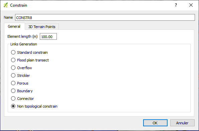
Task: Click the QGIS icon in title bar
Action: coord(6,5)
